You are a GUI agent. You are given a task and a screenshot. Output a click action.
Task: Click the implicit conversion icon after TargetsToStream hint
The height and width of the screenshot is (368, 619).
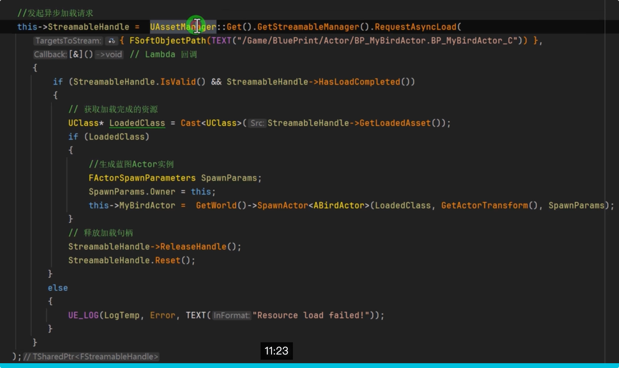click(x=112, y=41)
